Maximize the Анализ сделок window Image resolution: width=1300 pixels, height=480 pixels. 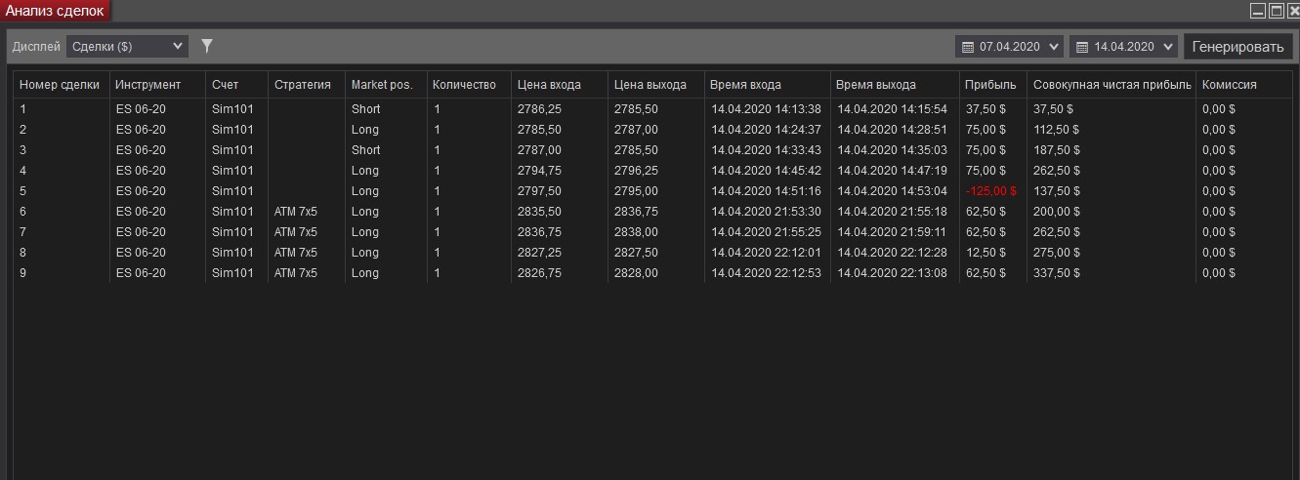point(1276,11)
